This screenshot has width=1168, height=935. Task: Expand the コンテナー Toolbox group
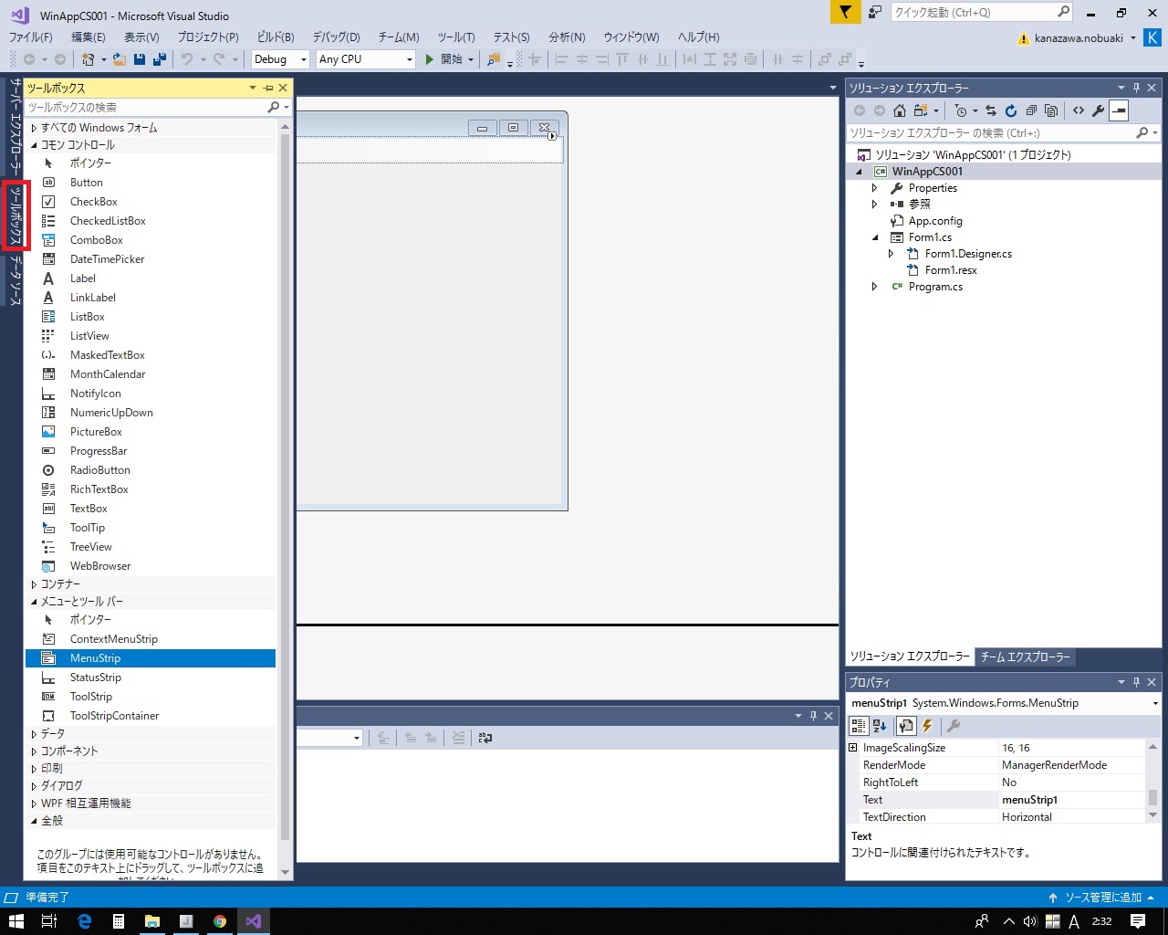[x=35, y=584]
